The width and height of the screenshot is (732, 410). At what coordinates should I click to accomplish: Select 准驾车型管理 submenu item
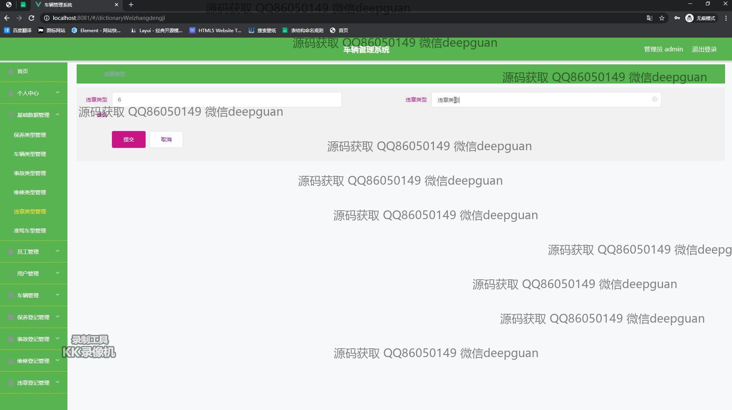30,231
